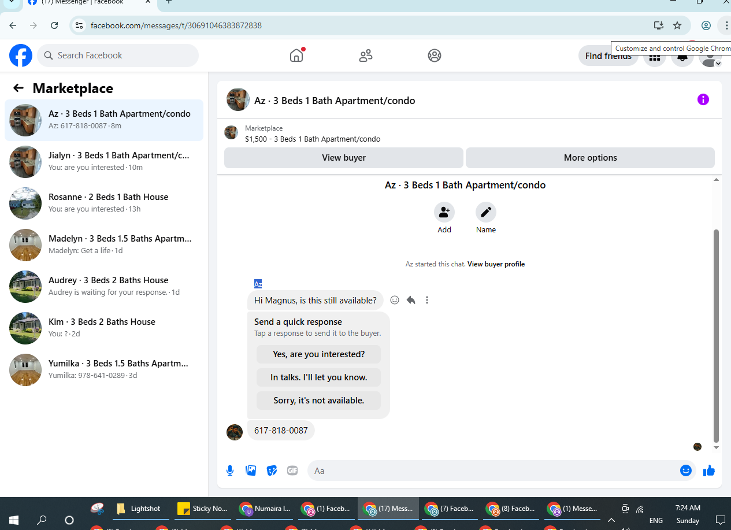Switch to (7) Facebook taskbar window

[x=450, y=509]
